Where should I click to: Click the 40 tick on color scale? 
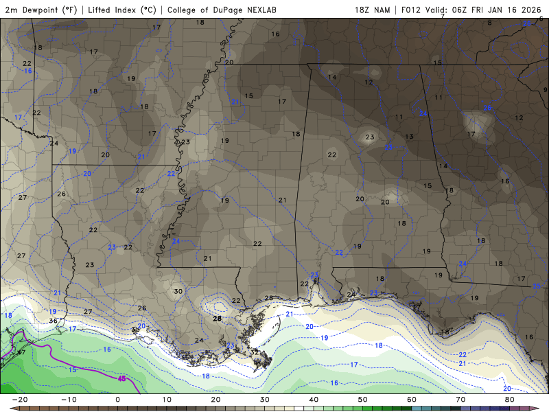(314, 400)
